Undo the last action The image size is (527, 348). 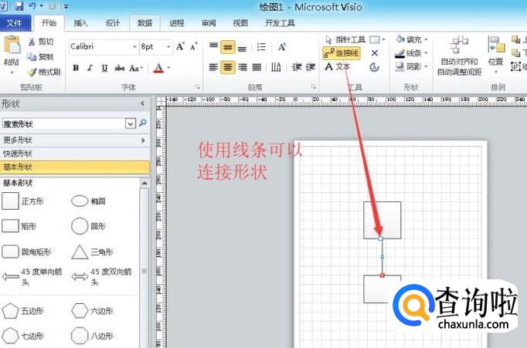pos(32,5)
